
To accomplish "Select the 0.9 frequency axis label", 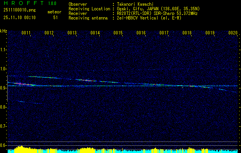I will coord(3,88).
